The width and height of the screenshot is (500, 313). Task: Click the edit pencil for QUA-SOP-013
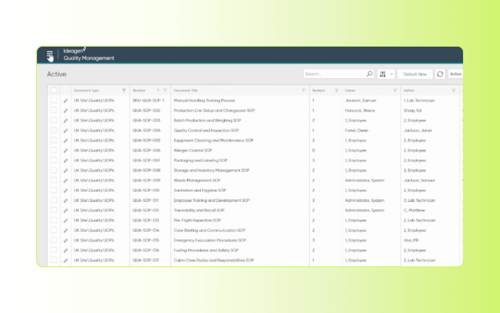pos(66,220)
